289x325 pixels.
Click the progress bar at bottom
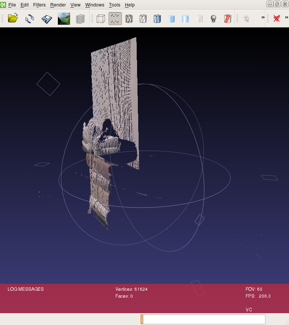(x=203, y=319)
